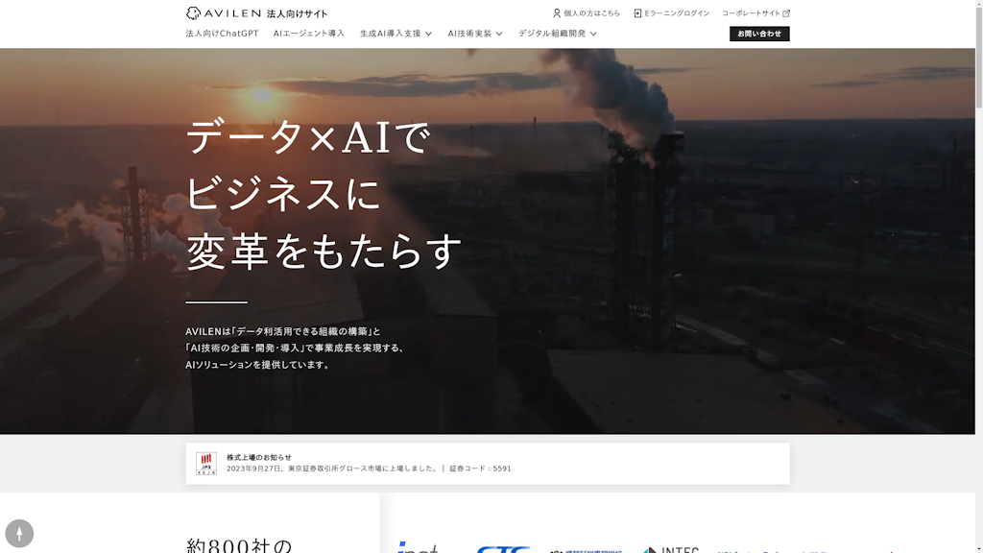Viewport: 983px width, 553px height.
Task: Click the AVILEN logo icon
Action: click(x=193, y=13)
